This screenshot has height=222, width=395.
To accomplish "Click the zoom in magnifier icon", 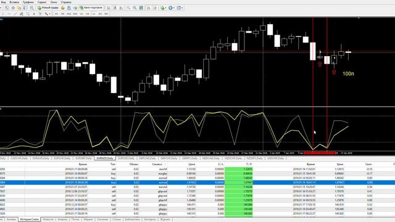I will 128,8.
